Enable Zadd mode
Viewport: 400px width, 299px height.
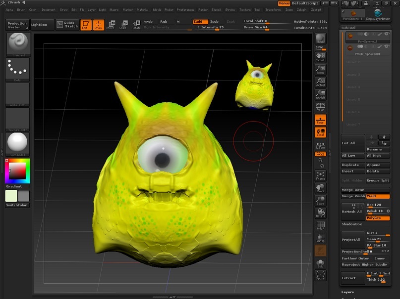200,22
